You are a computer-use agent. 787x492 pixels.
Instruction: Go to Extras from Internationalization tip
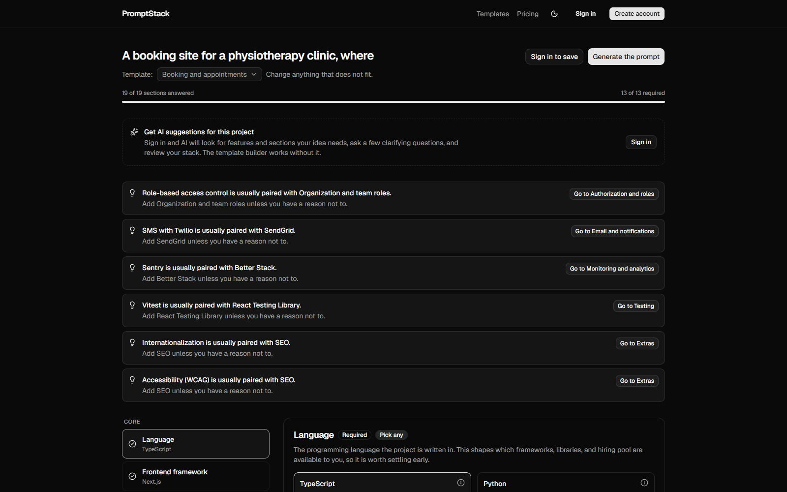(x=637, y=343)
